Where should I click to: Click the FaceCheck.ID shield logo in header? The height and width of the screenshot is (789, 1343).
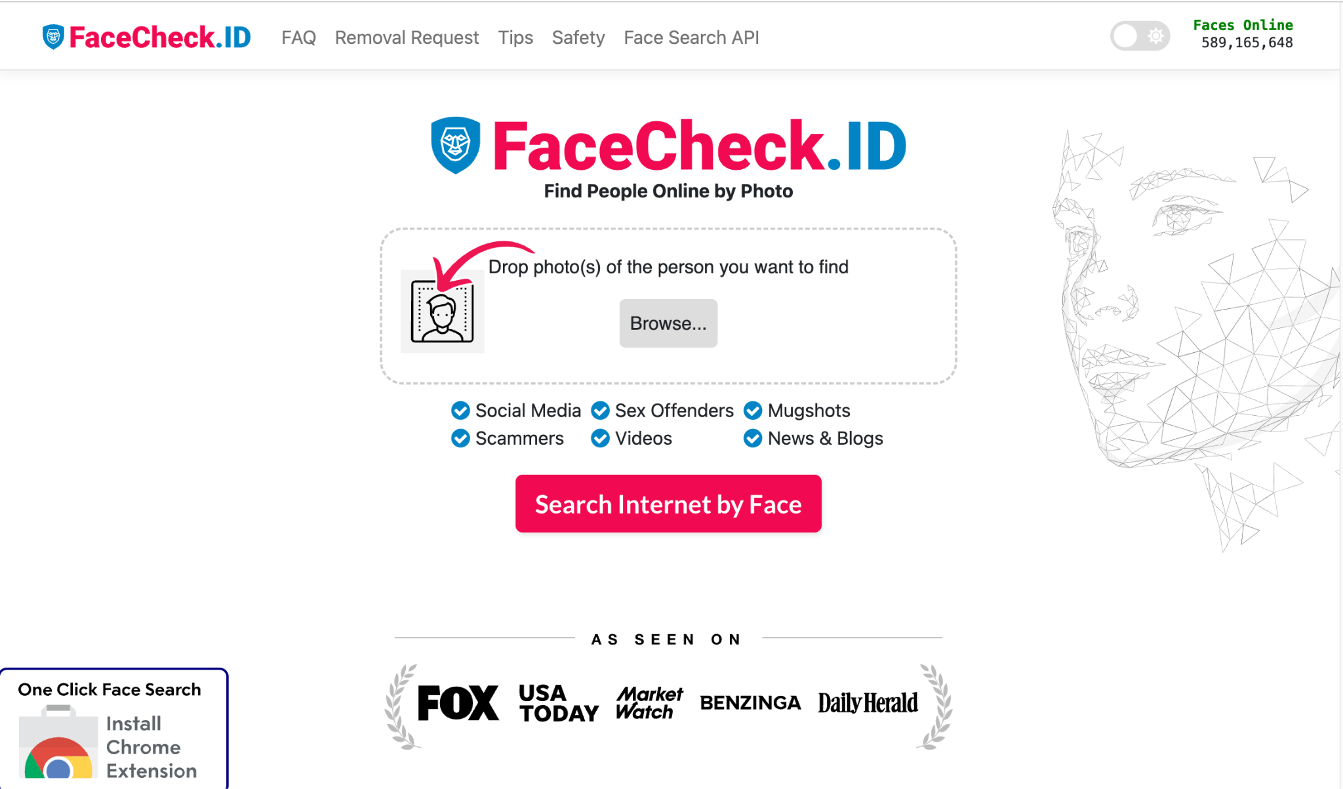coord(53,37)
